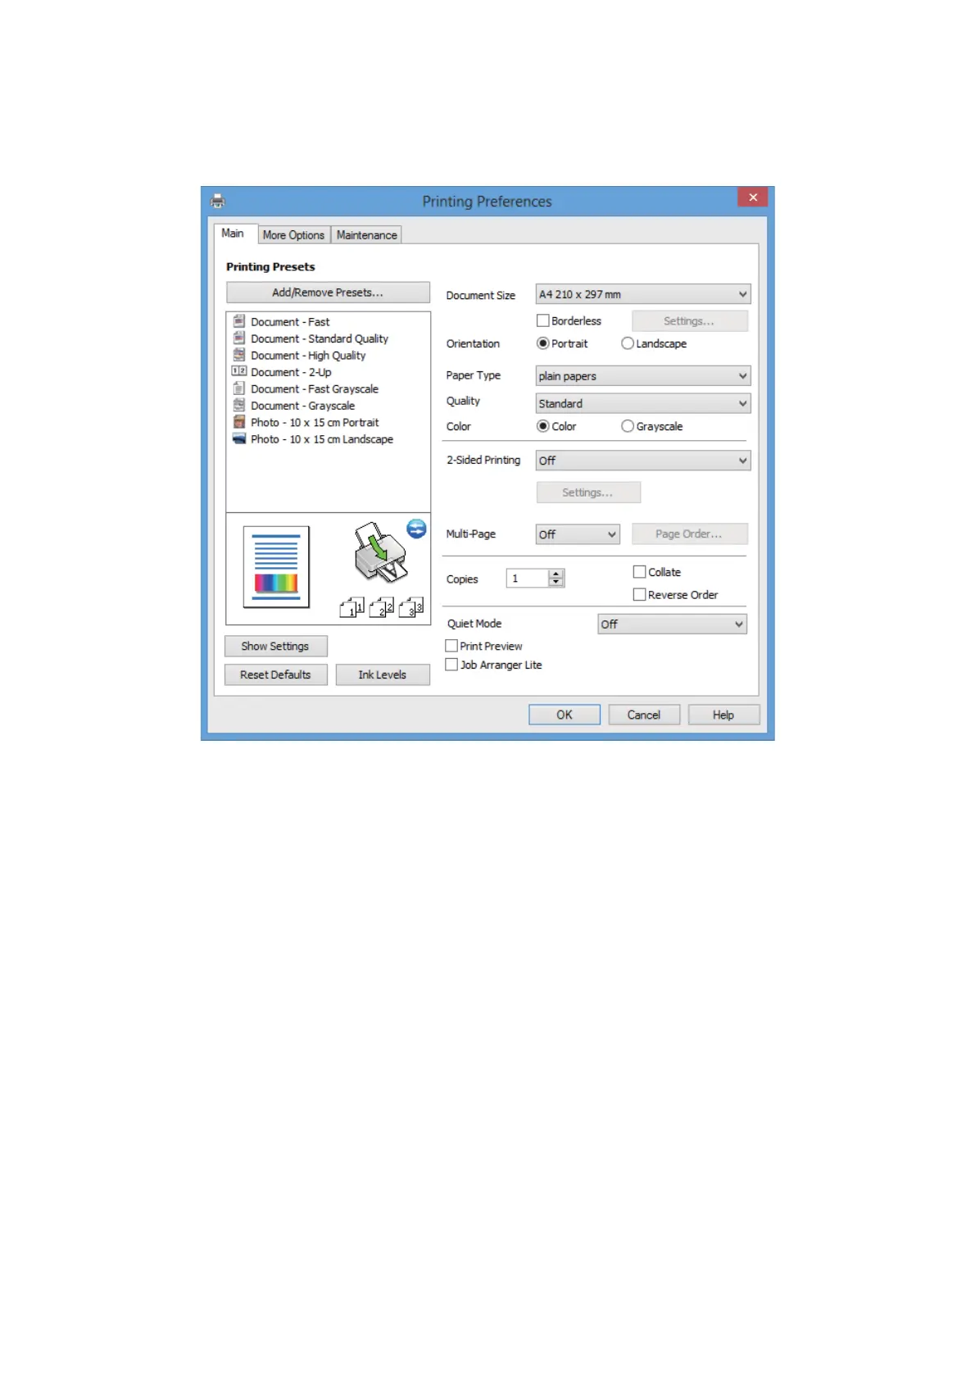
Task: Switch to the More Options tab
Action: point(293,235)
